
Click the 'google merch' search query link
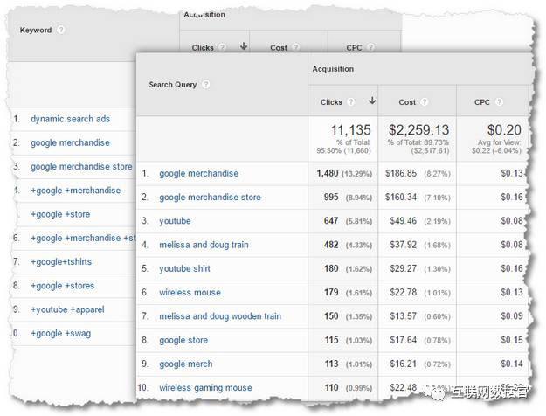pyautogui.click(x=185, y=364)
